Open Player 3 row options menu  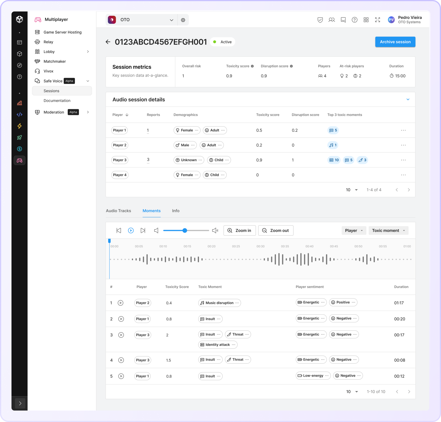(x=403, y=160)
